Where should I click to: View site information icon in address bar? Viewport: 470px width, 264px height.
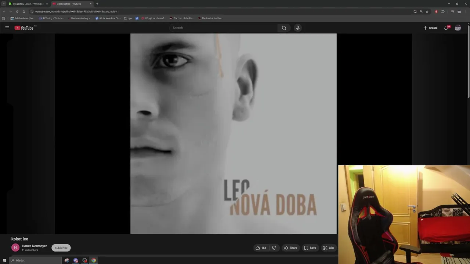tap(32, 11)
